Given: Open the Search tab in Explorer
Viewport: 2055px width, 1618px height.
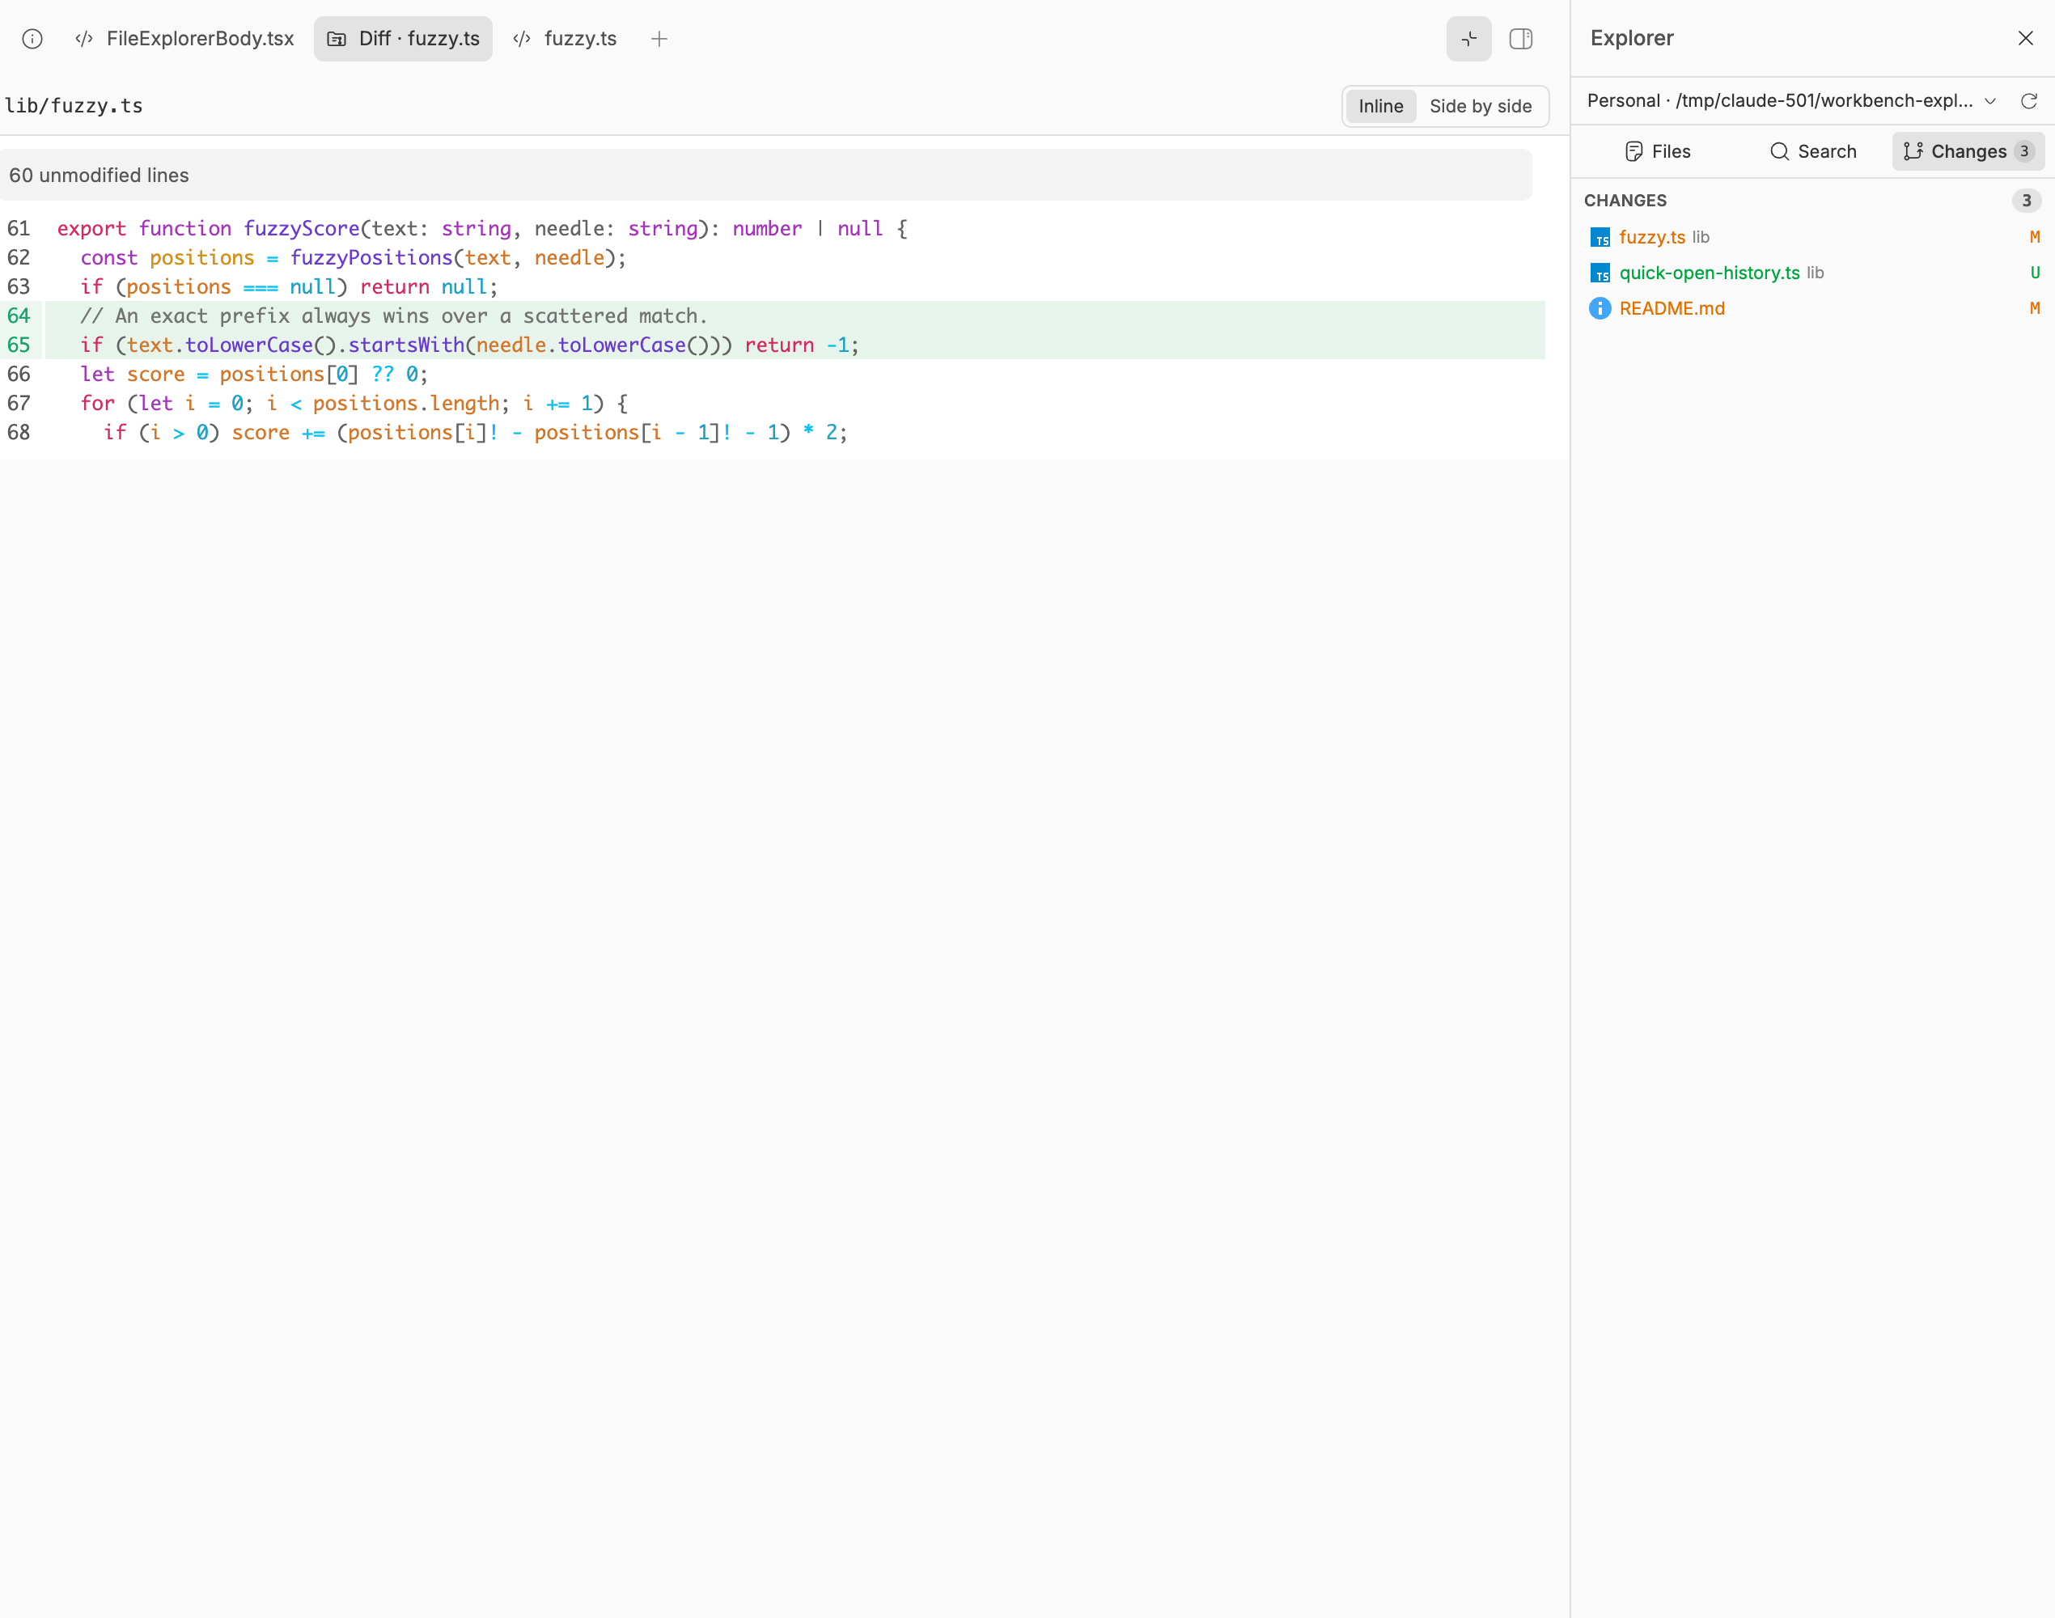Looking at the screenshot, I should click(1813, 151).
